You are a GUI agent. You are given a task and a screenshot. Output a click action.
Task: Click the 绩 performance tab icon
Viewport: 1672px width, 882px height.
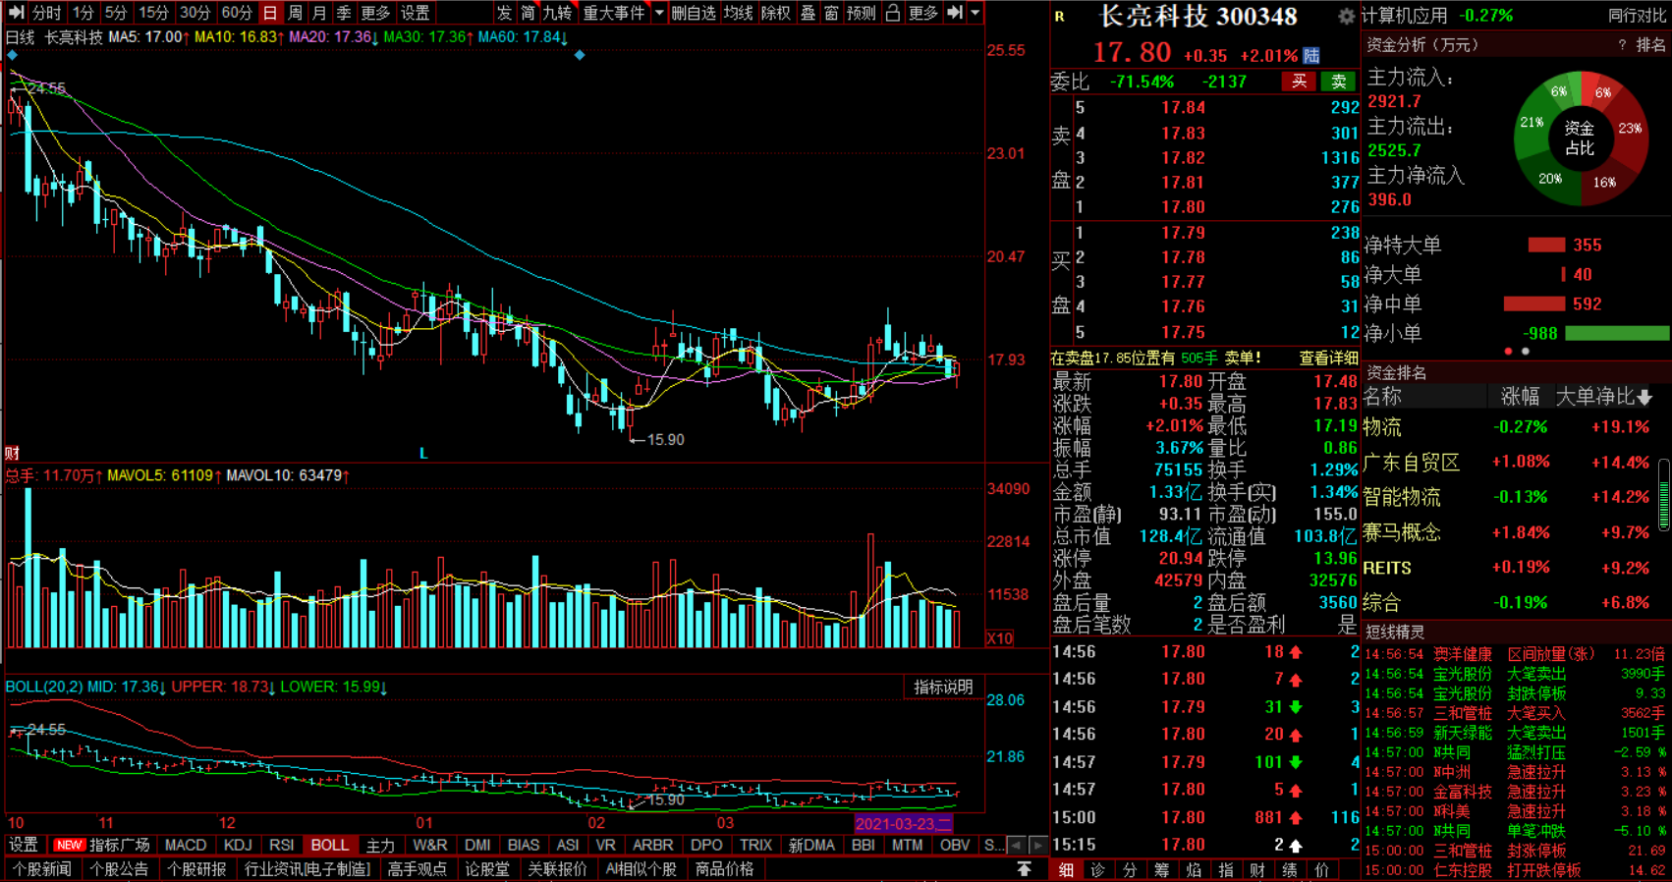coord(1290,870)
